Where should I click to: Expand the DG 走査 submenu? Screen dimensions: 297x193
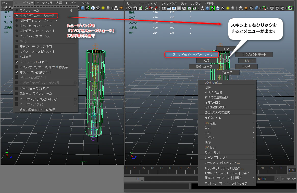[227, 123]
